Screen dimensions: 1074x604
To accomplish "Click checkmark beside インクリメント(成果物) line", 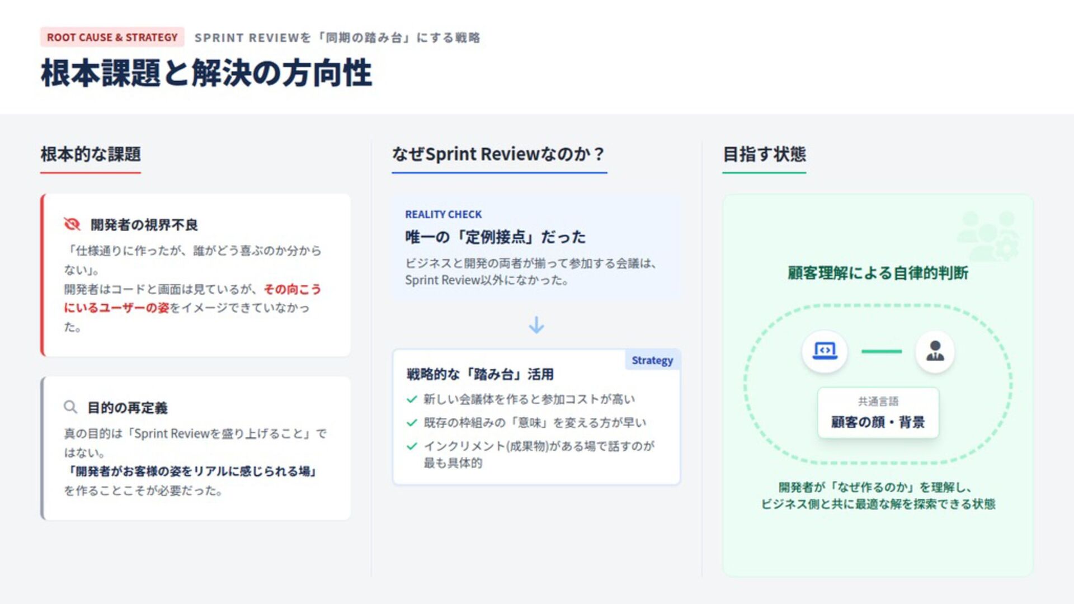I will 412,446.
